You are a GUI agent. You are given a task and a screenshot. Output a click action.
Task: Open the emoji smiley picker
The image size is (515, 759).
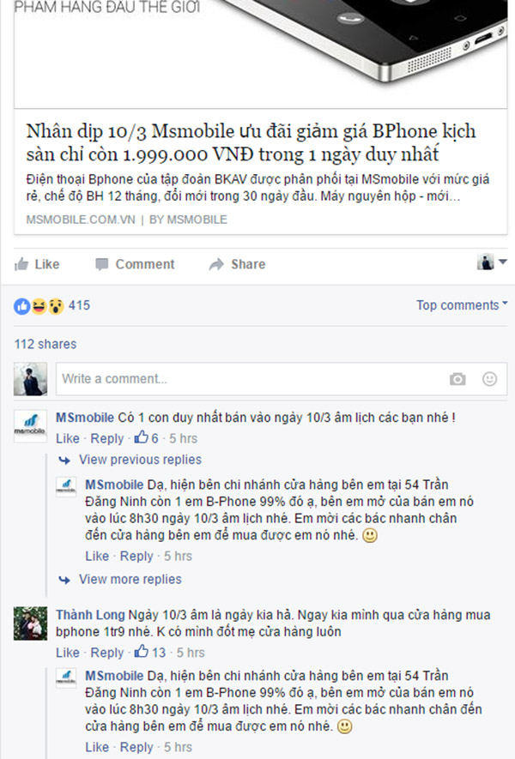coord(490,379)
